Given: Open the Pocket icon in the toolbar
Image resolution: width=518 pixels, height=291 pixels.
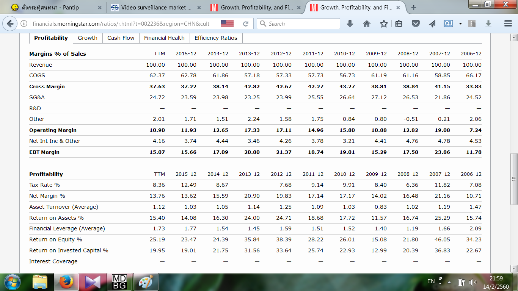Looking at the screenshot, I should (x=416, y=24).
